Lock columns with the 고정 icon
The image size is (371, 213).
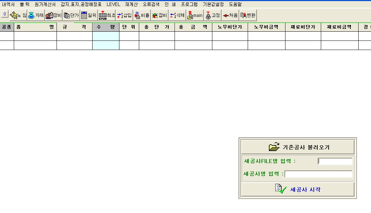point(213,15)
